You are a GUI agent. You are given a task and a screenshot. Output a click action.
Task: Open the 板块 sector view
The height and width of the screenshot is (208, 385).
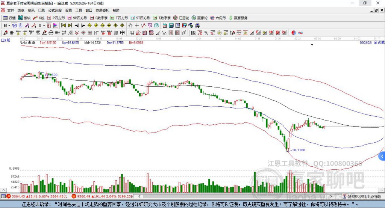point(24,18)
